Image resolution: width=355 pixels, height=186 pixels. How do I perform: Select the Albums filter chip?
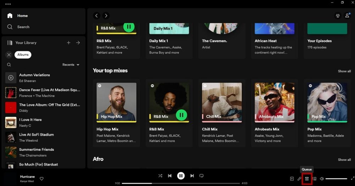pyautogui.click(x=23, y=55)
